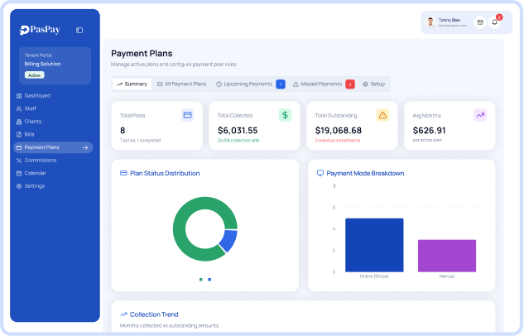Switch to All Payment Plans tab
The image size is (524, 336).
(182, 84)
